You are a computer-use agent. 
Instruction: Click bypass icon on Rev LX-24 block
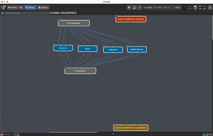[x=54, y=45]
